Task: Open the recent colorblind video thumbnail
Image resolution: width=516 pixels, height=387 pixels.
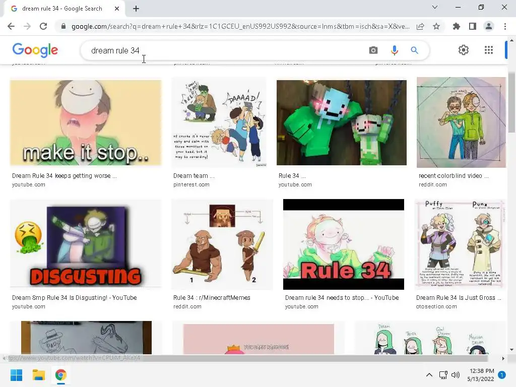Action: pos(461,122)
